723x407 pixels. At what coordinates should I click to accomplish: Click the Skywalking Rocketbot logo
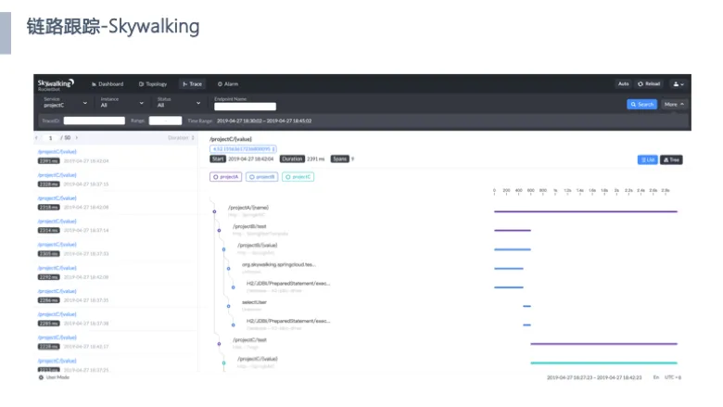click(x=56, y=84)
